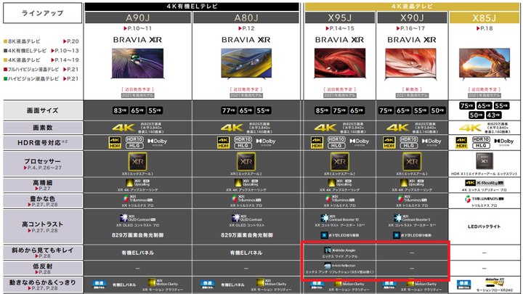Click the 83V size badge for A90J
This screenshot has width=523, height=294.
[120, 110]
